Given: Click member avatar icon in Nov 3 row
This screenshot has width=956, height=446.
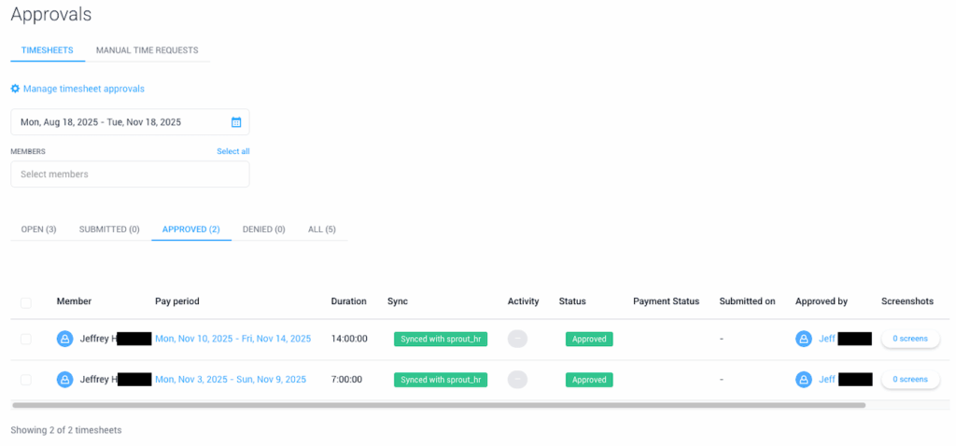Looking at the screenshot, I should click(65, 380).
